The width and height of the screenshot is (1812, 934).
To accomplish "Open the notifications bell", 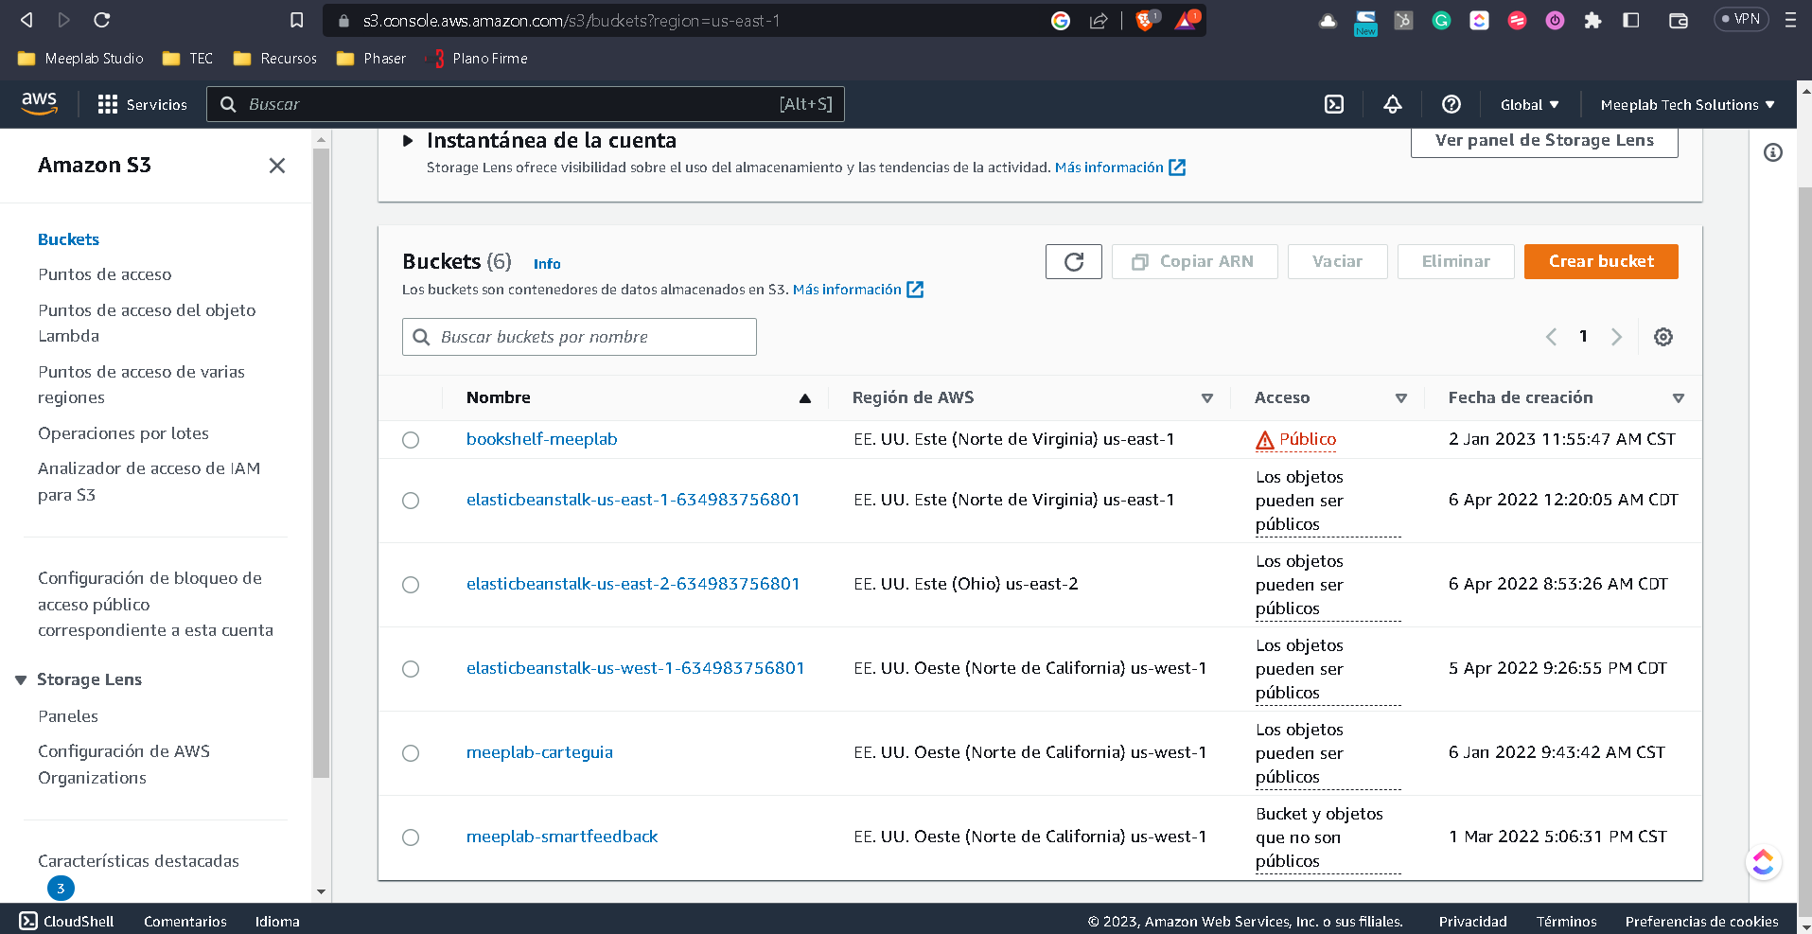I will tap(1392, 104).
